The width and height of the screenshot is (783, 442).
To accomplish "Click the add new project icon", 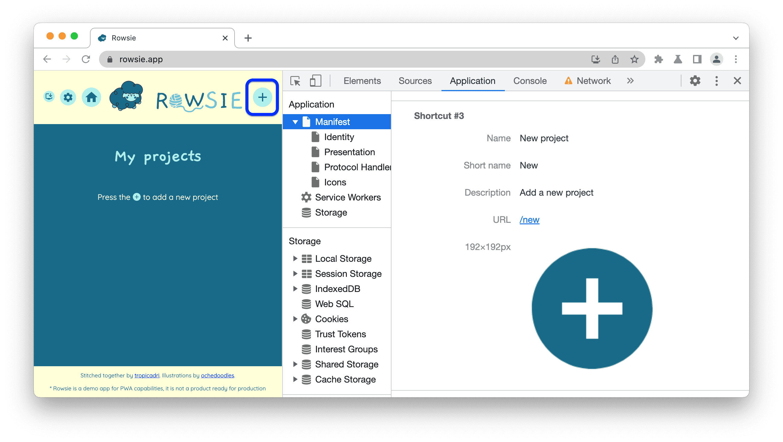I will coord(262,97).
